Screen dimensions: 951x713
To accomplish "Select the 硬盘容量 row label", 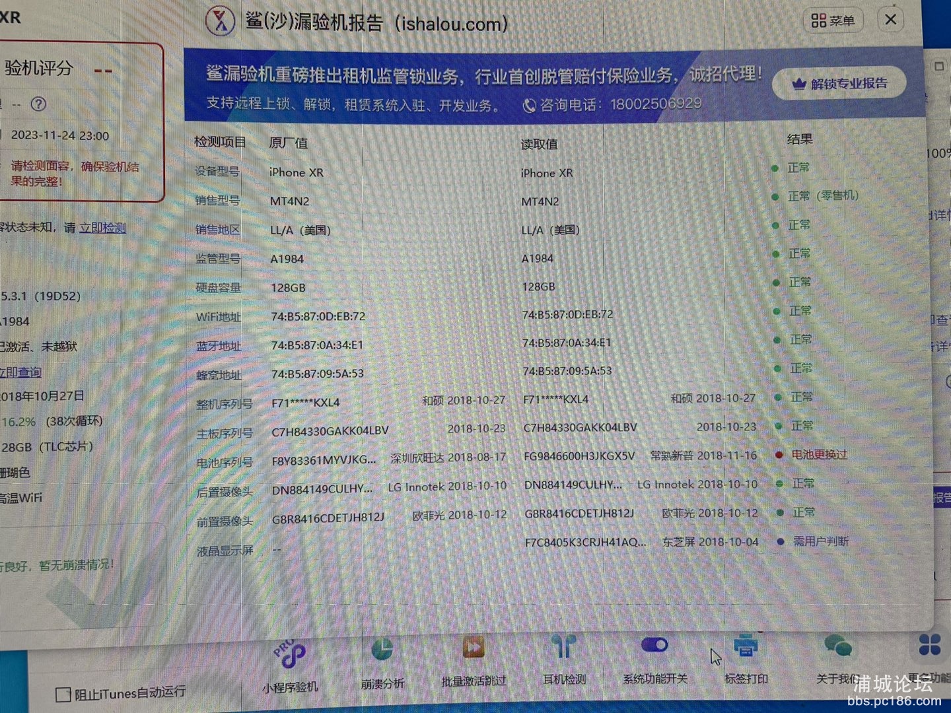I will pos(218,288).
